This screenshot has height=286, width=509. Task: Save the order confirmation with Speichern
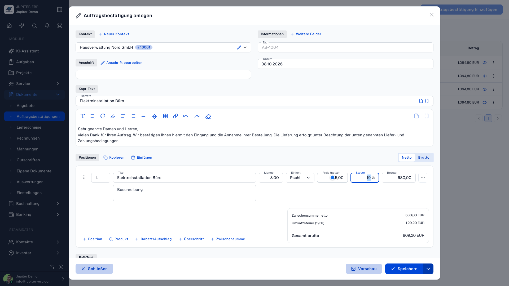(x=404, y=269)
